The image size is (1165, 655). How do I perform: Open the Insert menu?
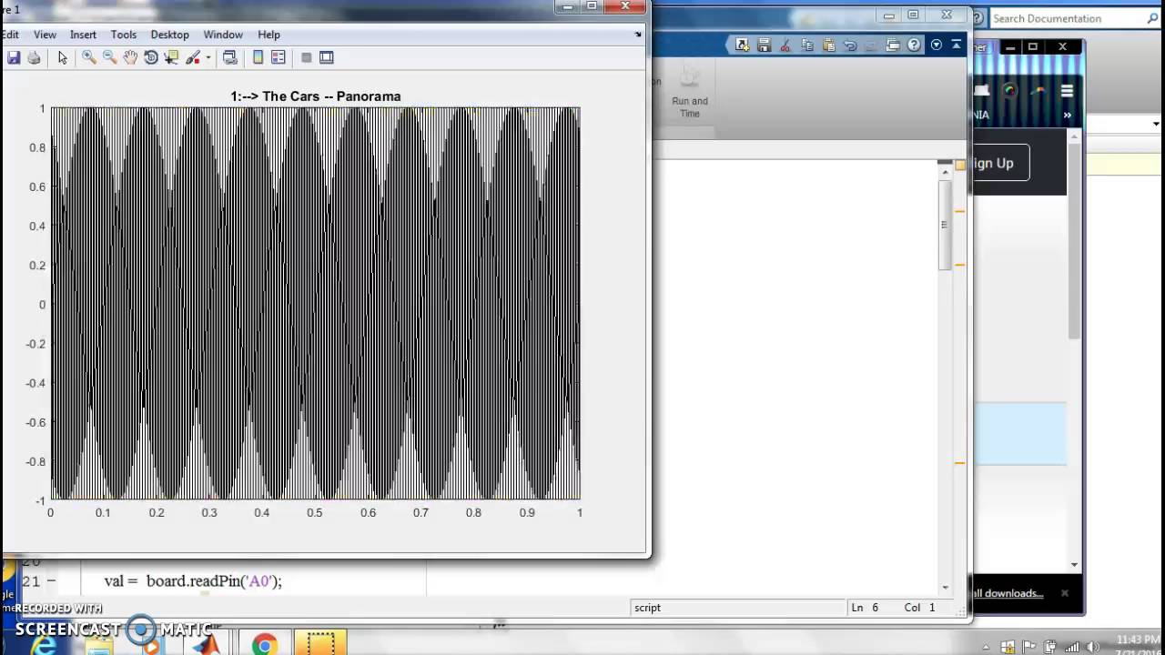[83, 35]
